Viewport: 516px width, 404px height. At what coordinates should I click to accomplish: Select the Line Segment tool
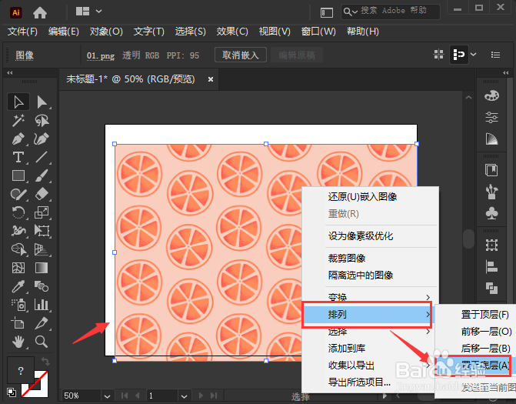[42, 158]
